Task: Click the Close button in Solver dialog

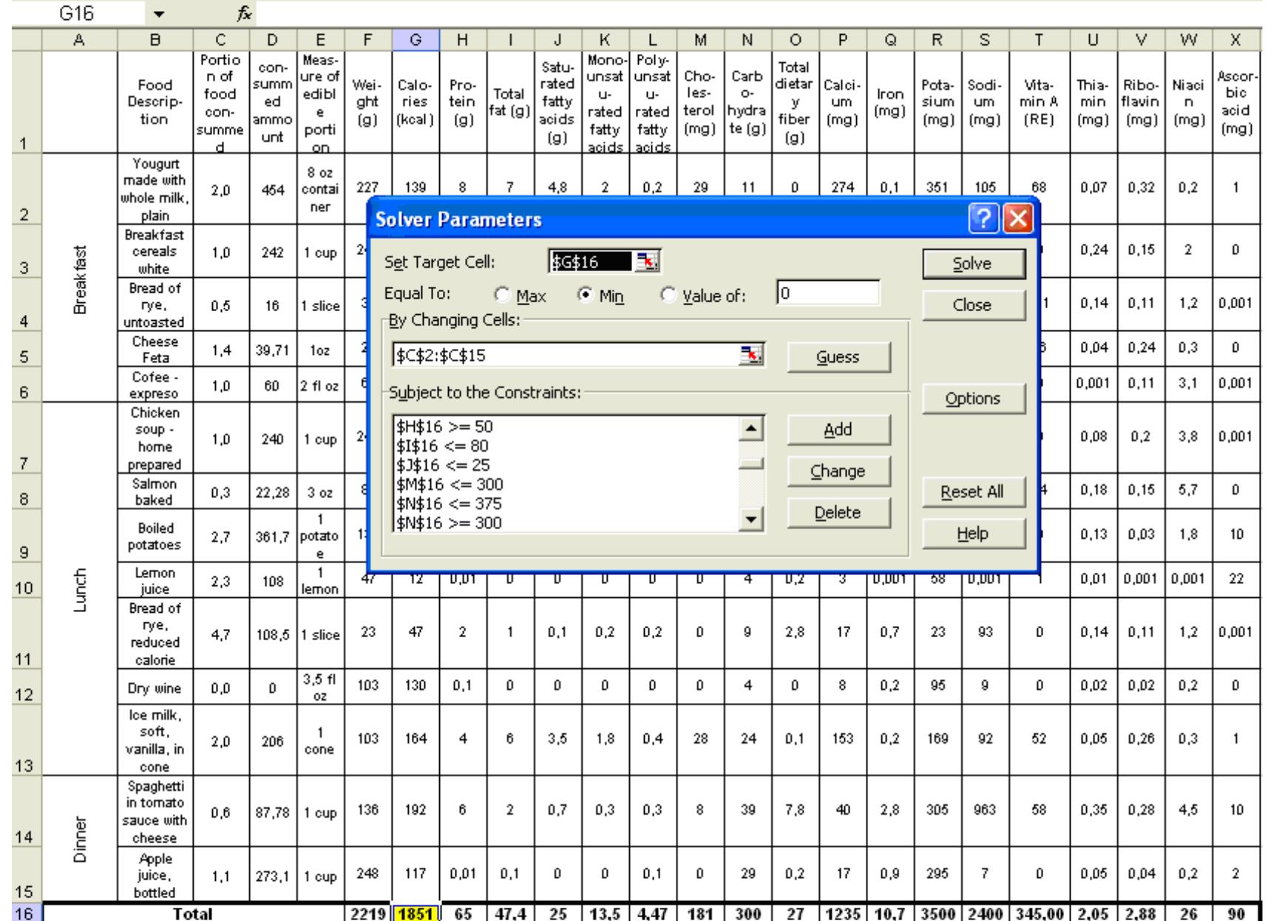Action: [x=974, y=305]
